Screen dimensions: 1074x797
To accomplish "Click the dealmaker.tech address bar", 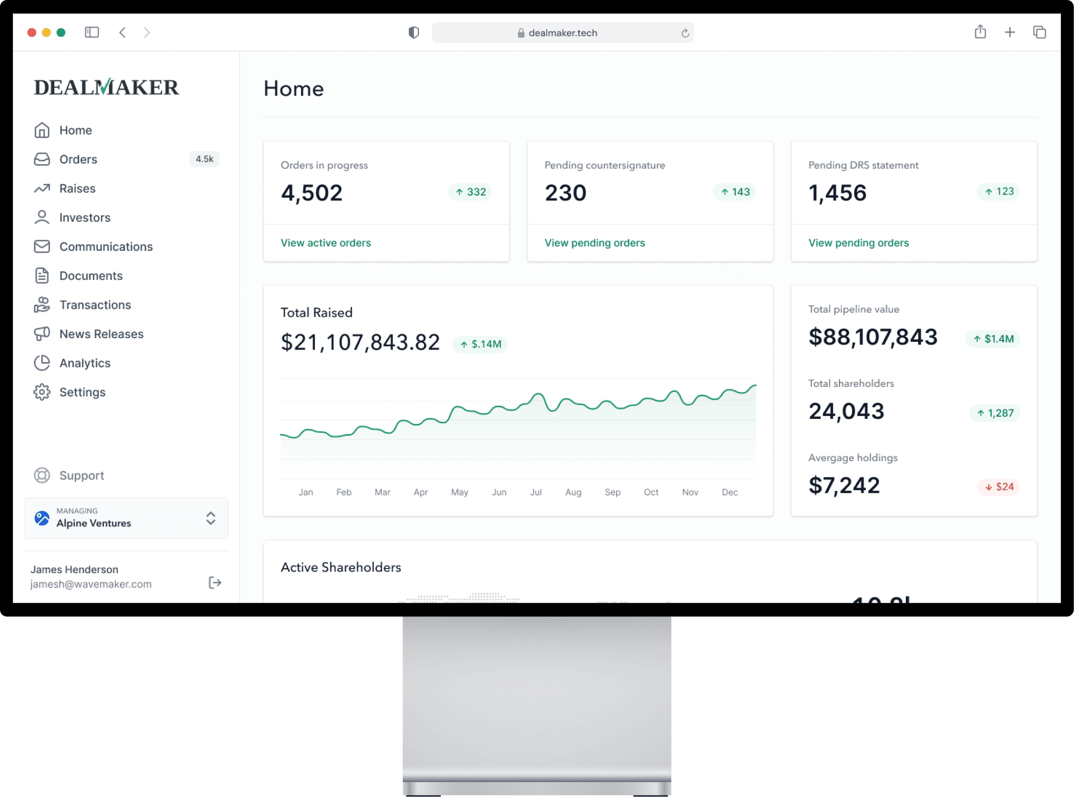I will pyautogui.click(x=563, y=33).
